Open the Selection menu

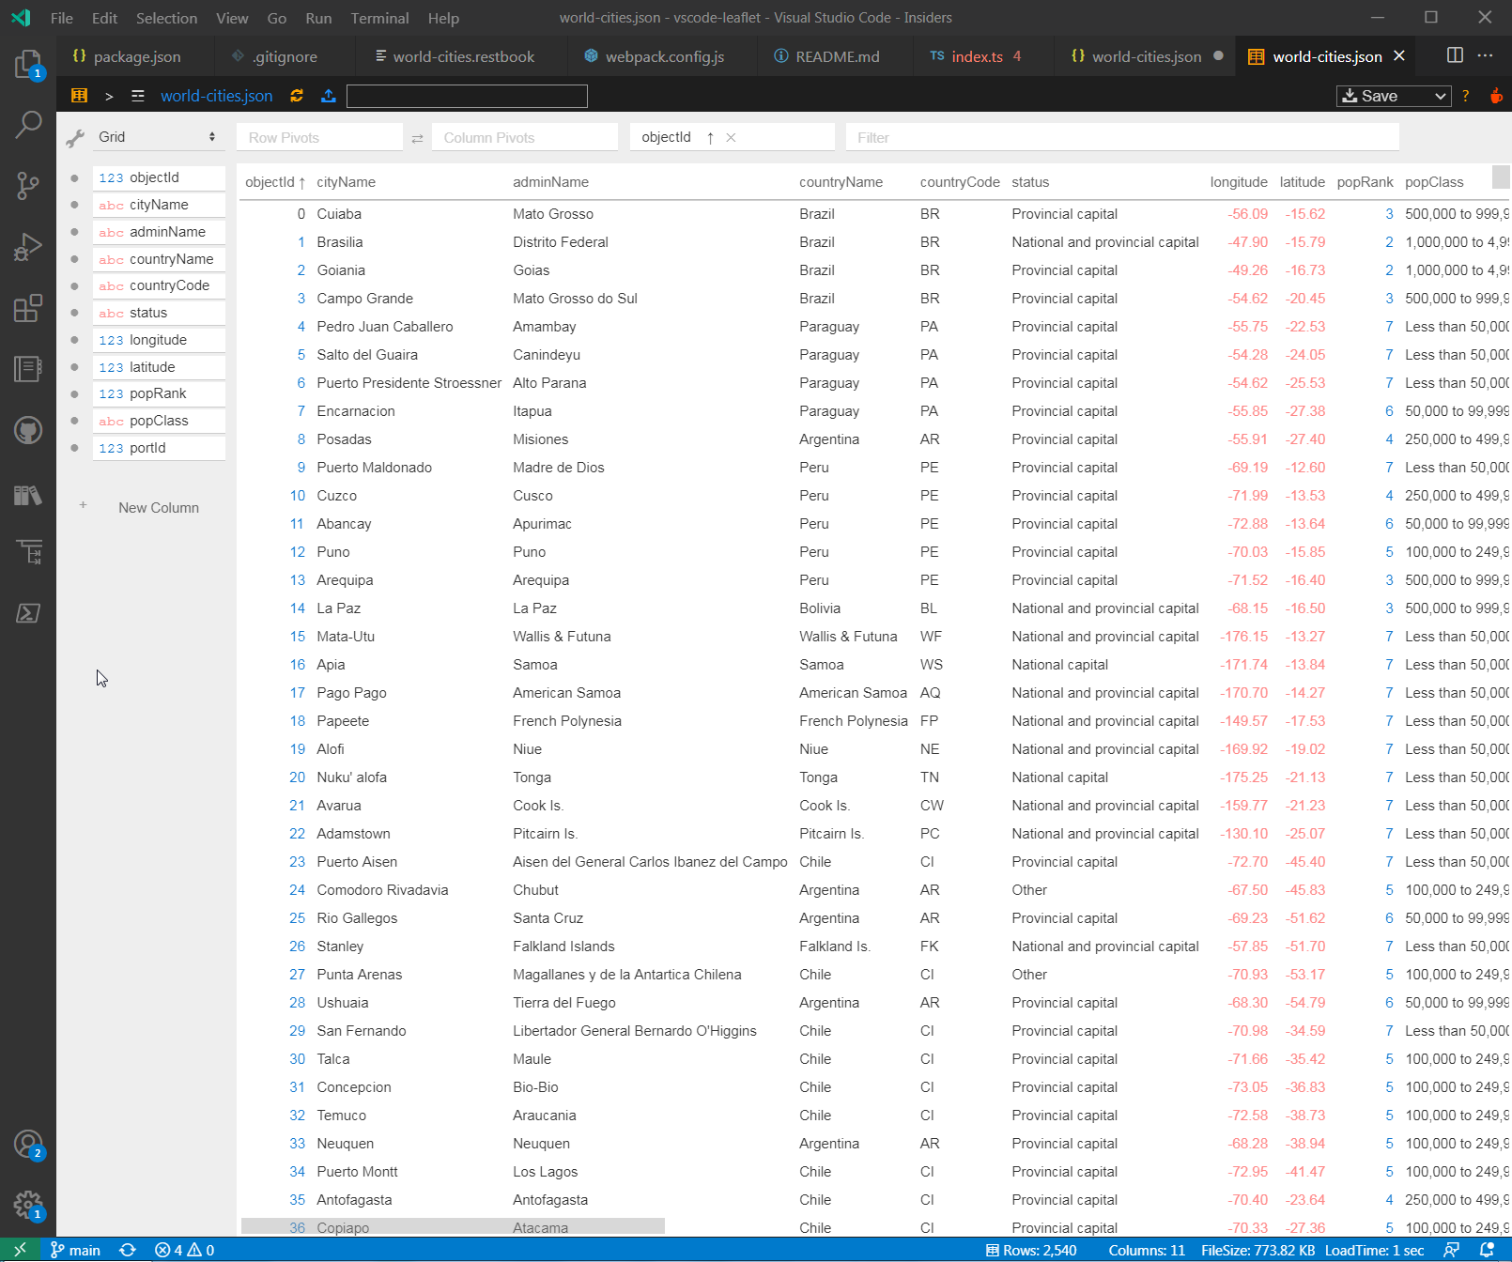coord(166,17)
